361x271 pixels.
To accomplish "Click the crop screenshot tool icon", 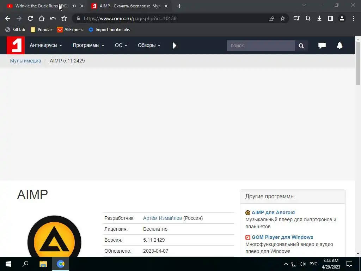I will click(308, 18).
